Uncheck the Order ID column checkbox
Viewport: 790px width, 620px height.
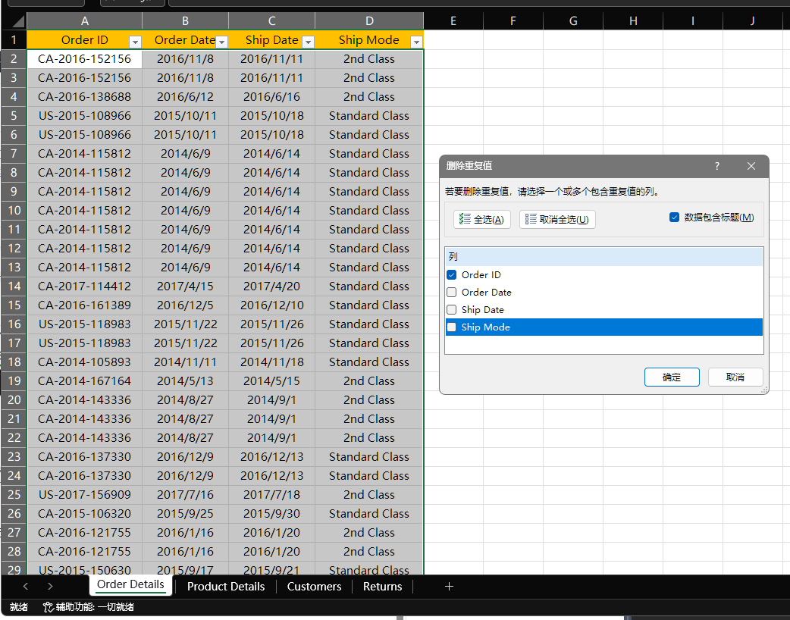click(x=452, y=275)
